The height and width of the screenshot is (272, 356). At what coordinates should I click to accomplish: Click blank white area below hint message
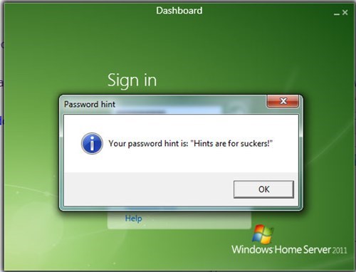180,162
